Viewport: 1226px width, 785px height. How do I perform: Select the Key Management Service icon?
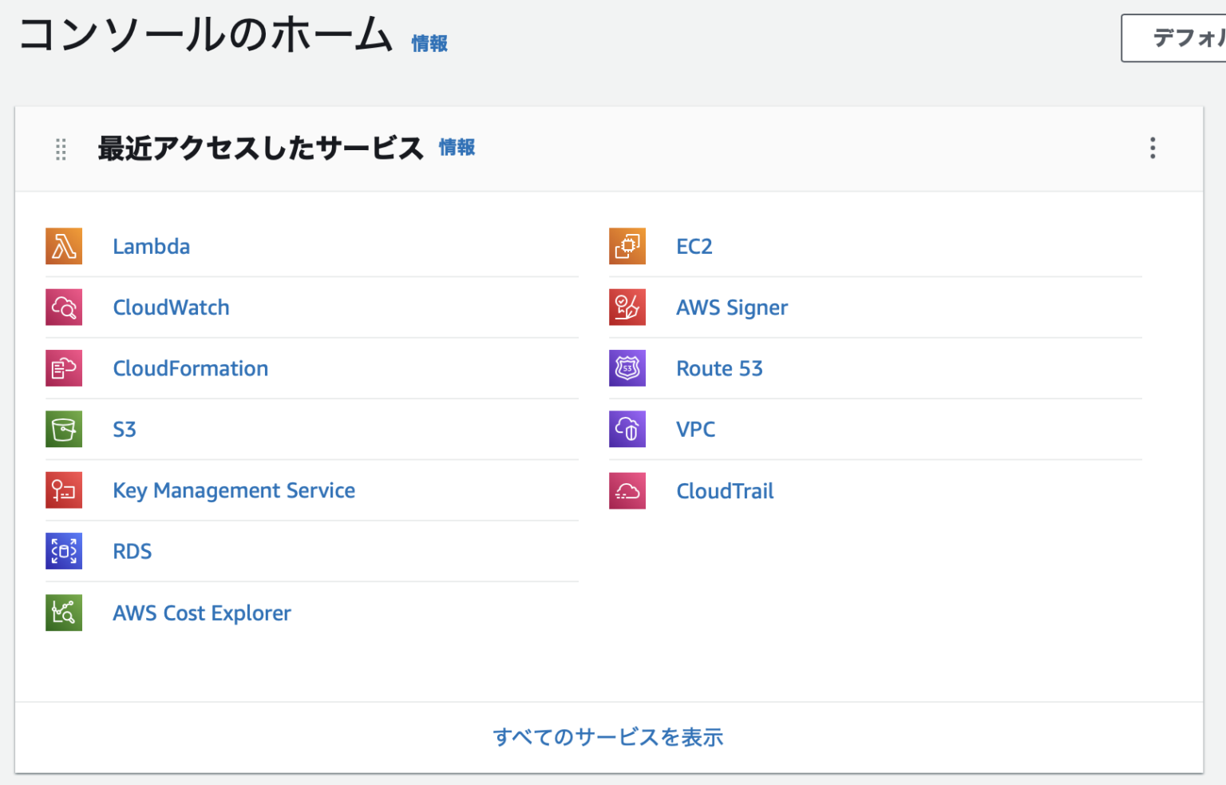[x=63, y=490]
